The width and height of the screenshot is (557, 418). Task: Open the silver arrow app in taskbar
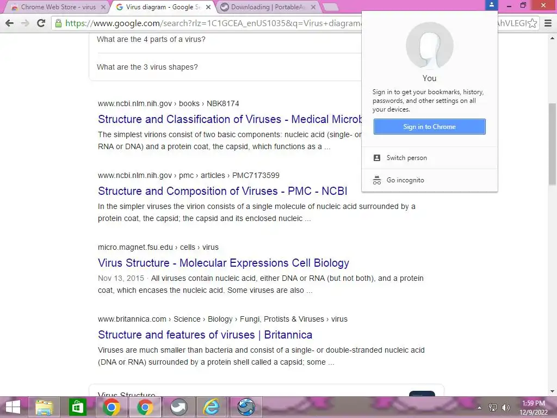(x=178, y=407)
